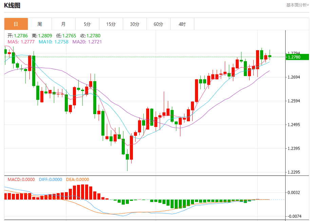The image size is (311, 221).
Task: Open the 60分 interval tab
Action: [158, 24]
